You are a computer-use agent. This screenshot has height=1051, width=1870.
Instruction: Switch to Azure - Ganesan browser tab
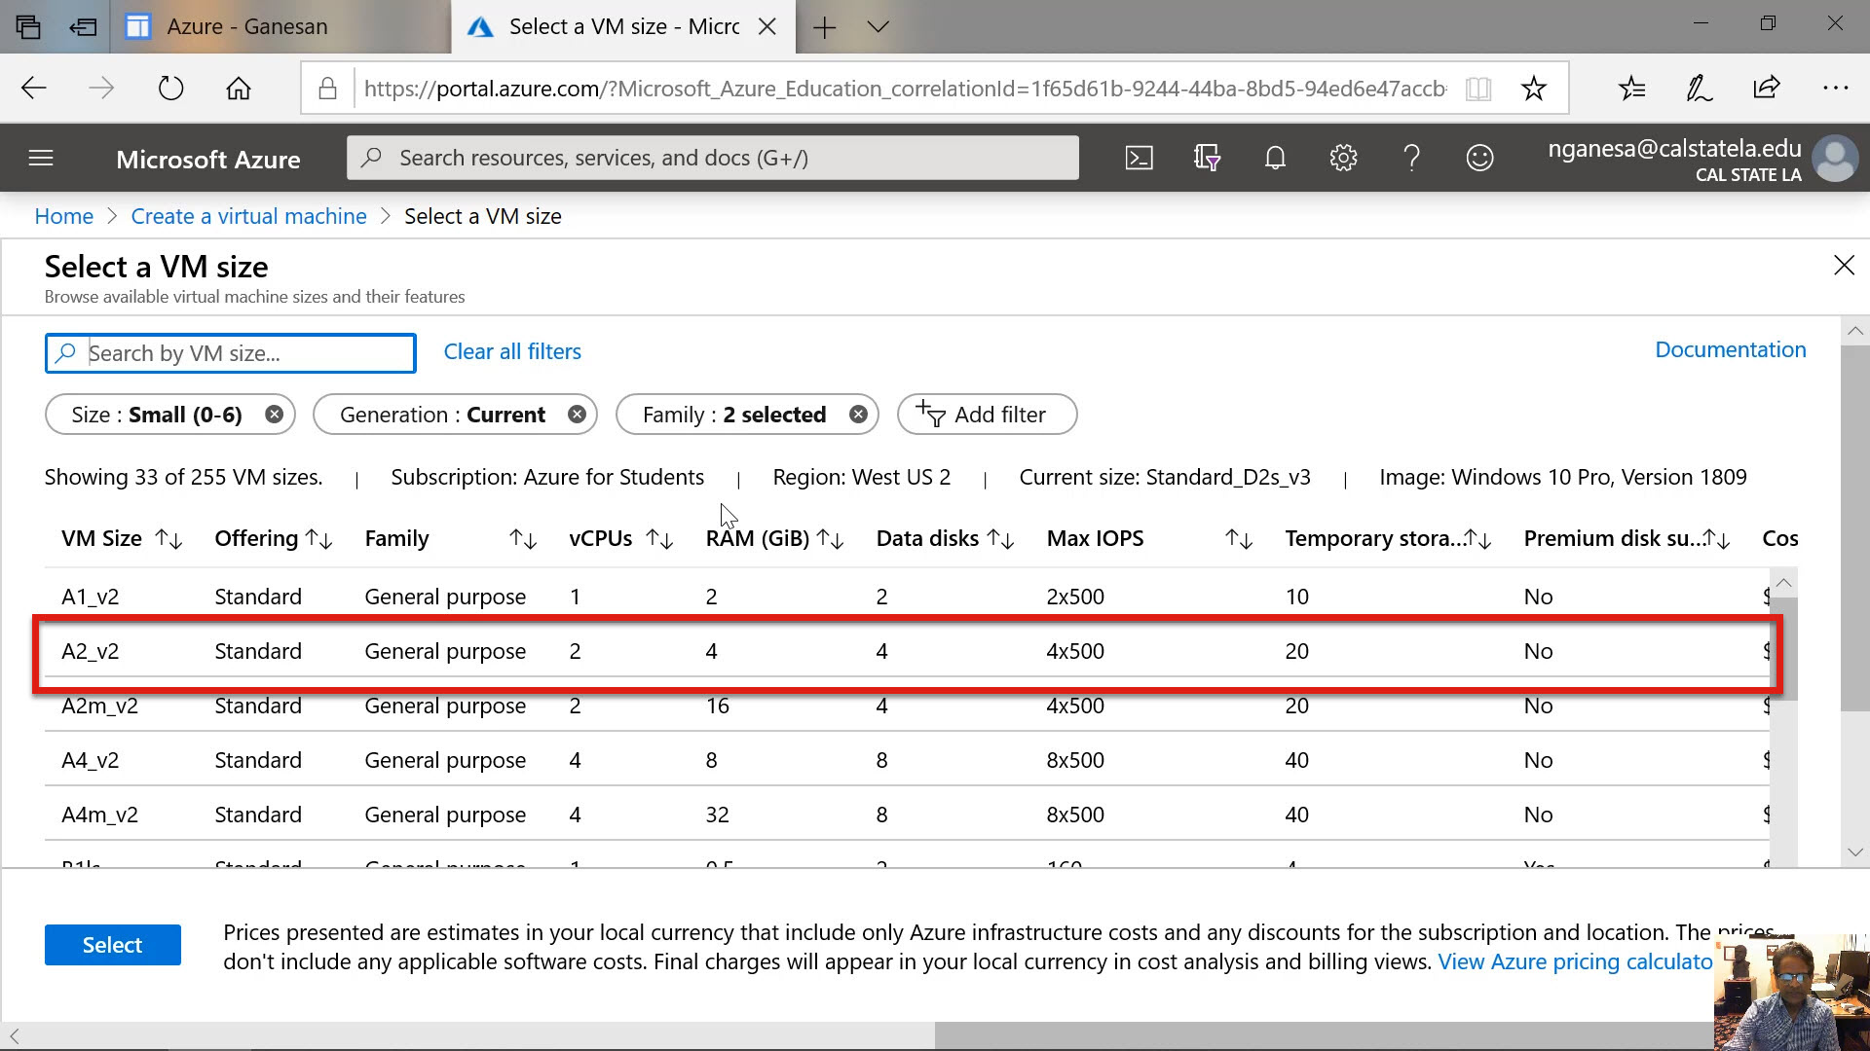(246, 27)
